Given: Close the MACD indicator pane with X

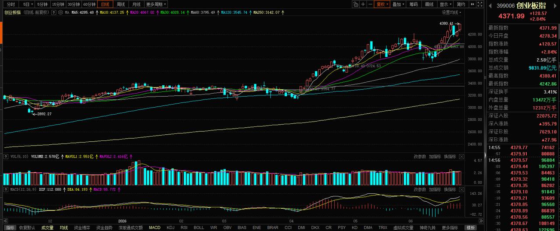Looking at the screenshot, I should click(x=462, y=189).
